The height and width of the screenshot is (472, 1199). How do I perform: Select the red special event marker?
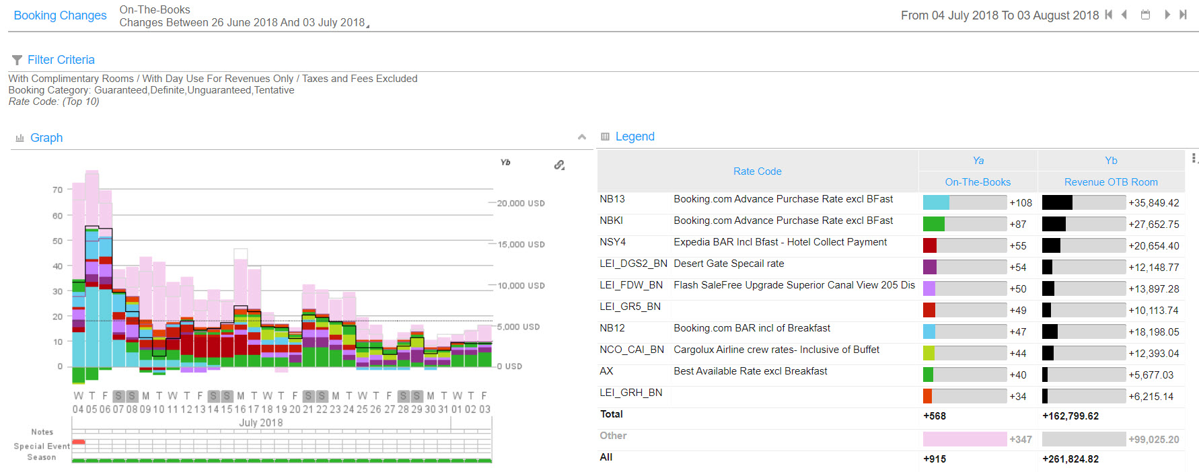click(79, 442)
